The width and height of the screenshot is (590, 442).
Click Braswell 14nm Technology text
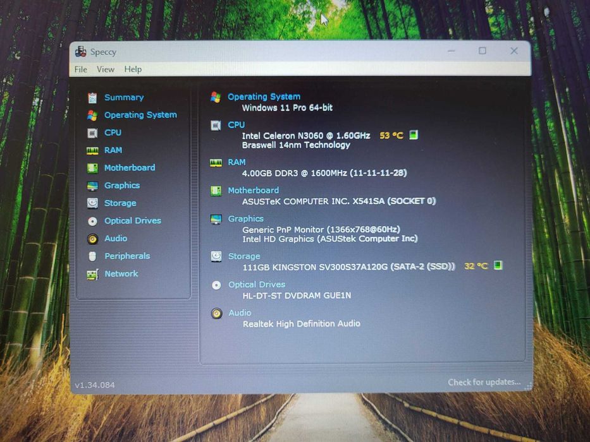point(296,145)
